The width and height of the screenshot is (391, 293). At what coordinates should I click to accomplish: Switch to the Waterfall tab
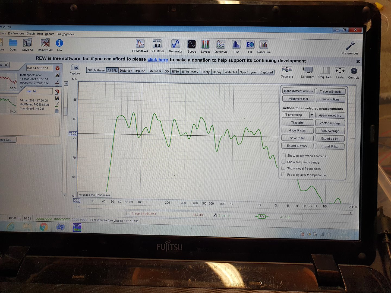pos(231,72)
